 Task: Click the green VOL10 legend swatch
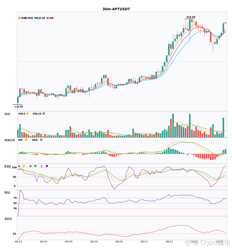44,113
